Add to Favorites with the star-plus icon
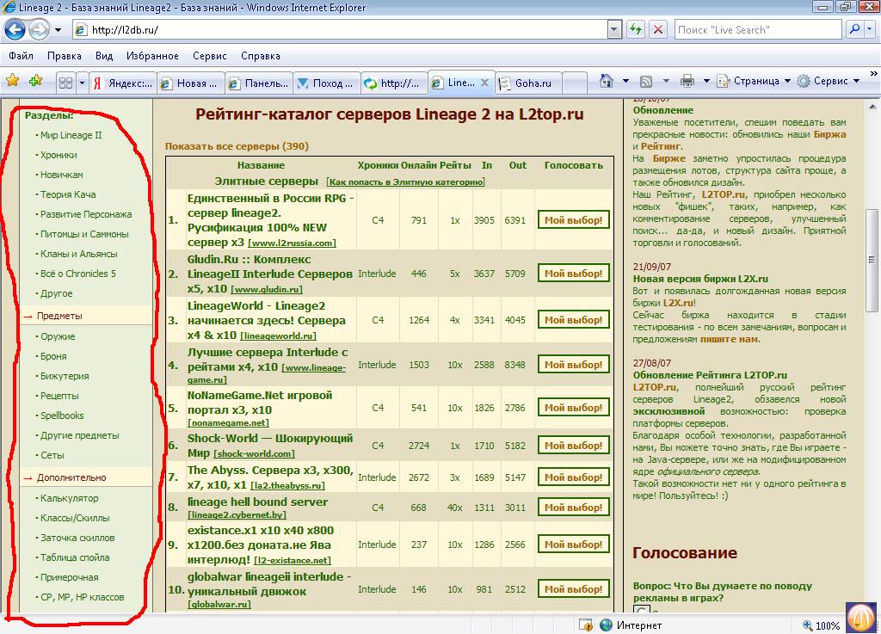The width and height of the screenshot is (881, 634). pyautogui.click(x=36, y=82)
